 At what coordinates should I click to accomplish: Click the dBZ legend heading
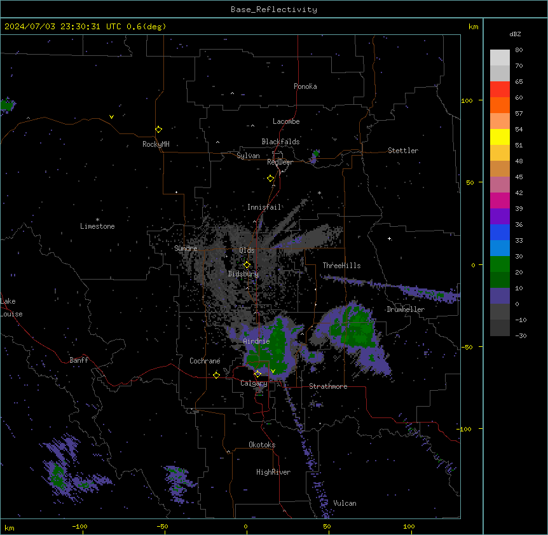coord(515,34)
